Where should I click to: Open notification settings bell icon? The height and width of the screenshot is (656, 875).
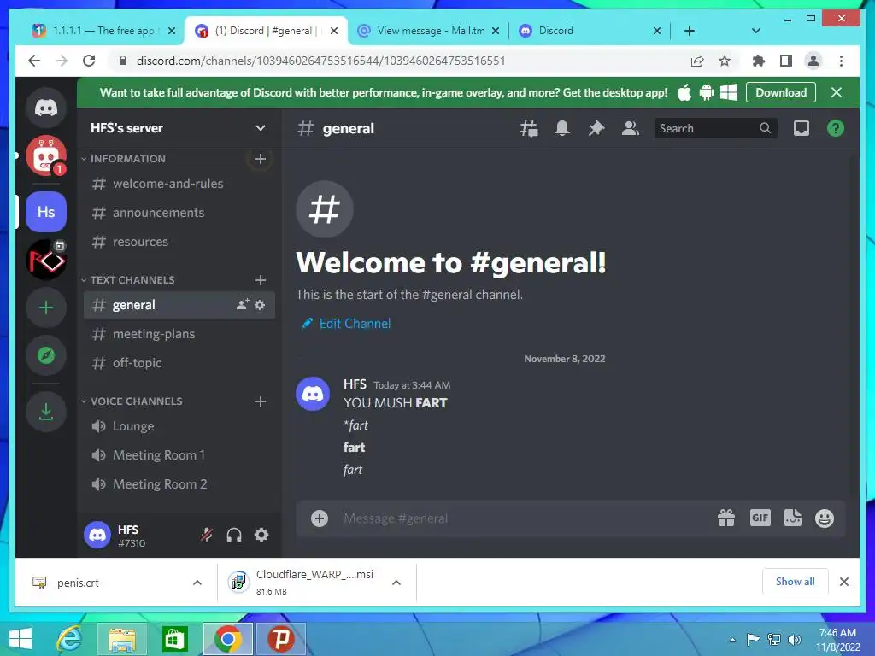(562, 129)
